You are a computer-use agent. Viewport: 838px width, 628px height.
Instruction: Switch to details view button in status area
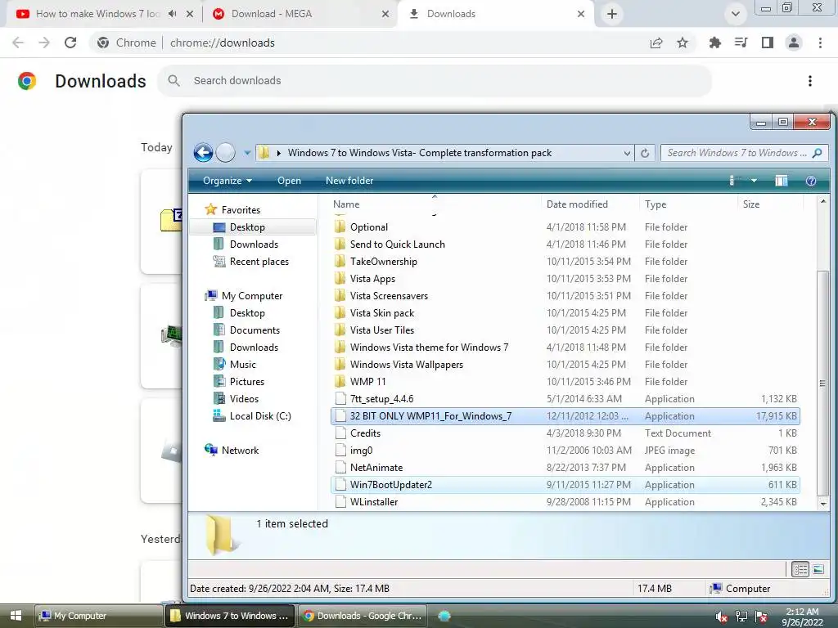coord(800,569)
